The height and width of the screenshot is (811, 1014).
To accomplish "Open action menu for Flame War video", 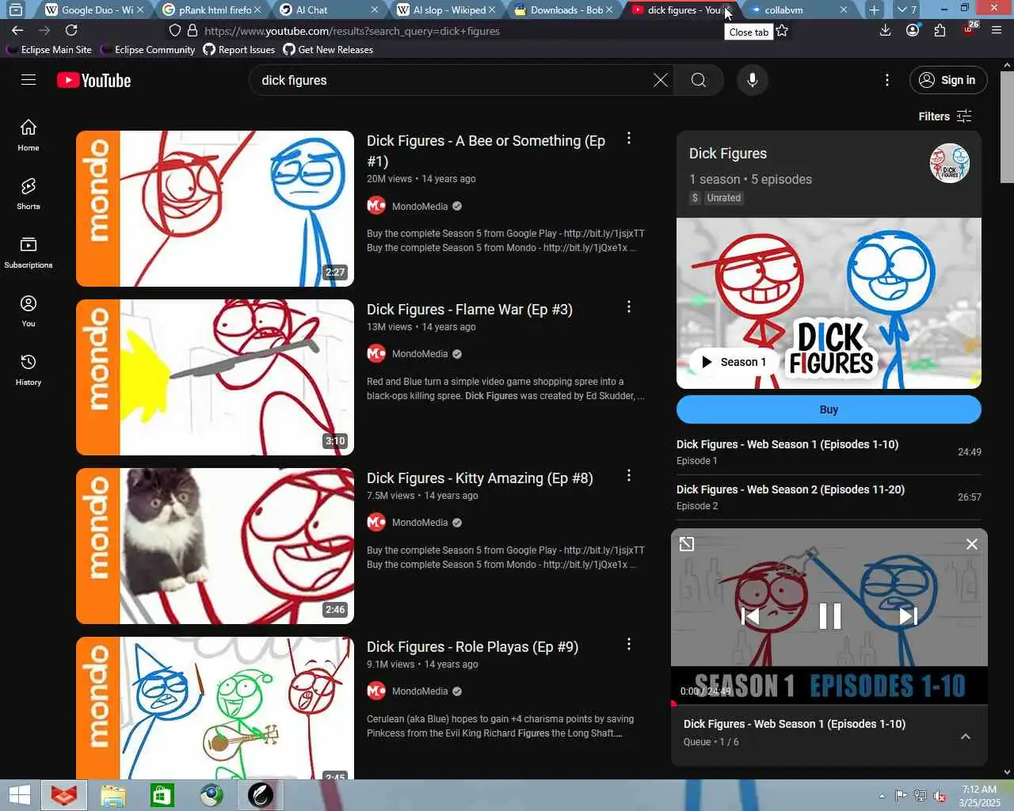I will (x=629, y=307).
